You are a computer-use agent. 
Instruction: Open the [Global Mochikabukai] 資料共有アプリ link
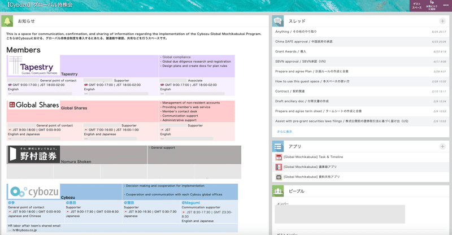point(312,177)
